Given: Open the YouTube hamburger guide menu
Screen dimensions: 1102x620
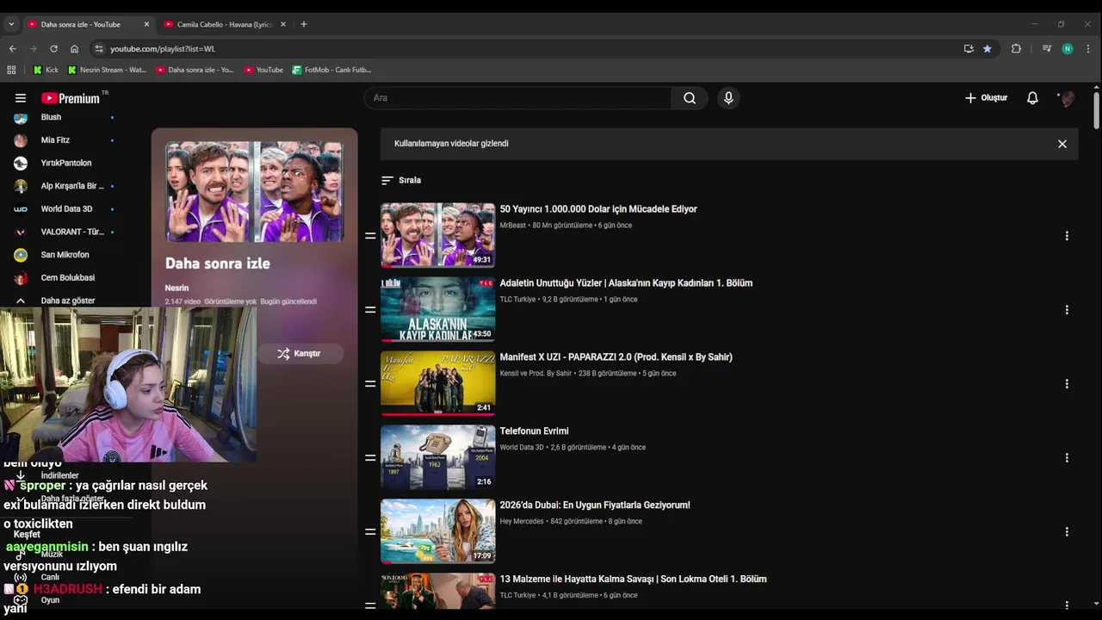Looking at the screenshot, I should click(x=21, y=98).
